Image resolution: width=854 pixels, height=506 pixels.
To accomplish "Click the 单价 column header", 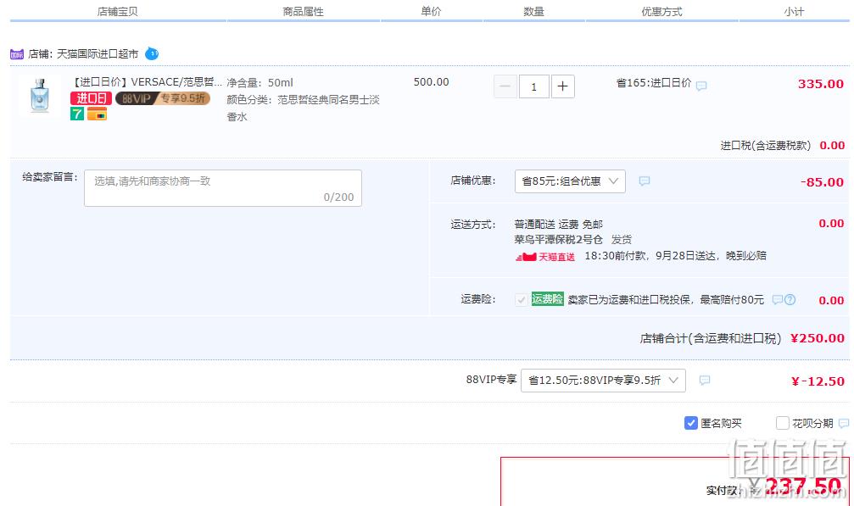I will coord(431,11).
